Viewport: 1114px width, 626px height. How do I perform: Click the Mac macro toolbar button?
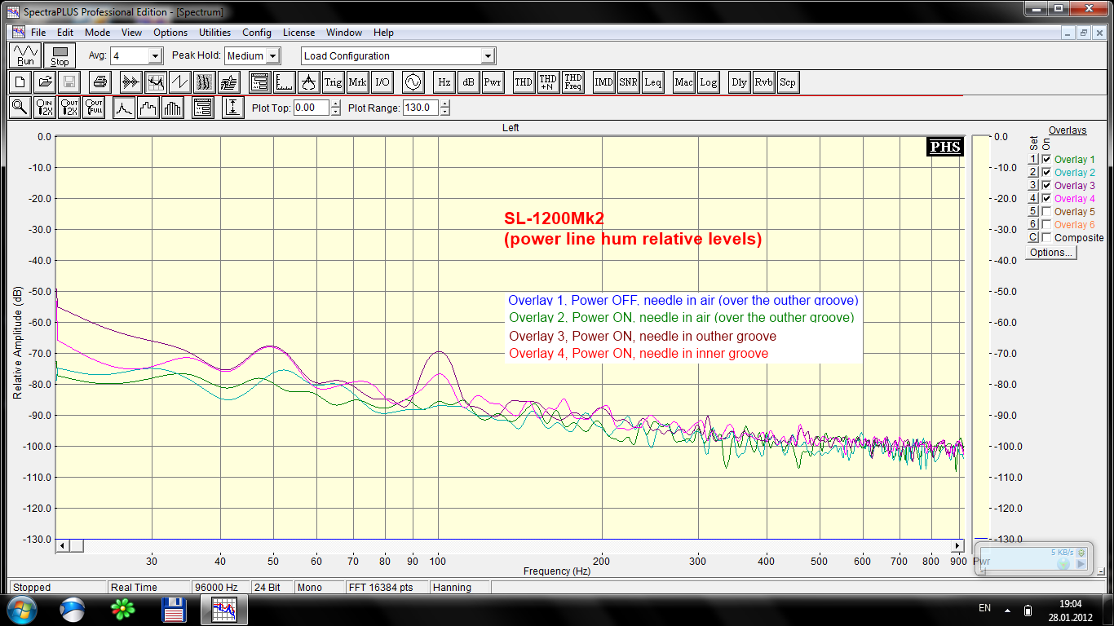pos(683,82)
